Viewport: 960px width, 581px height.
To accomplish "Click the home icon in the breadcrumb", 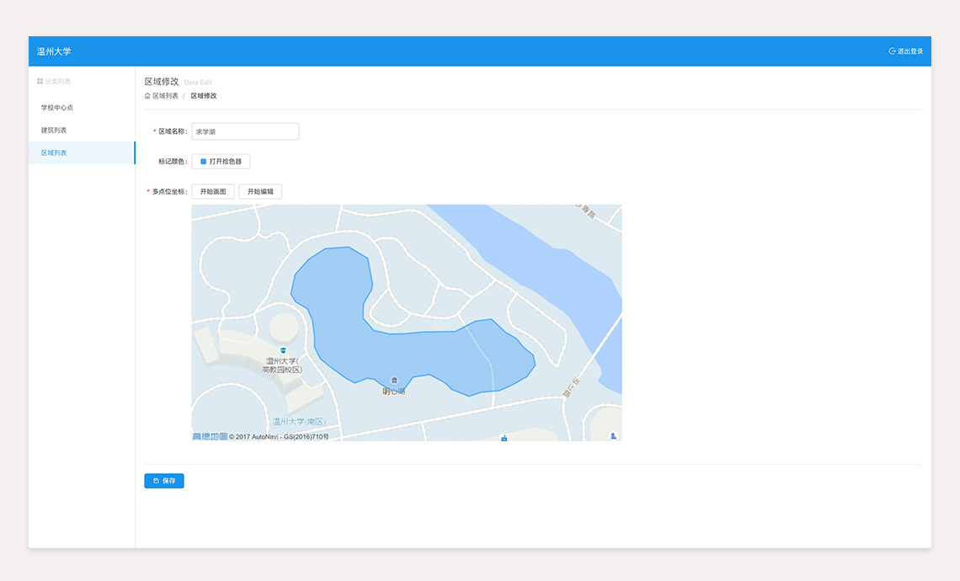I will pos(147,96).
